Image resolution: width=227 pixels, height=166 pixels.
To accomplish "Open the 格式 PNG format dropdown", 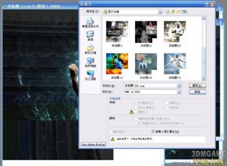I will (x=179, y=92).
